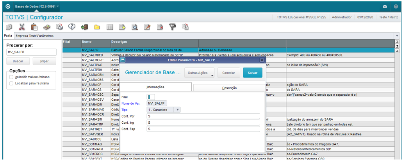
Task: Click the header help icon at top right
Action: (x=396, y=6)
